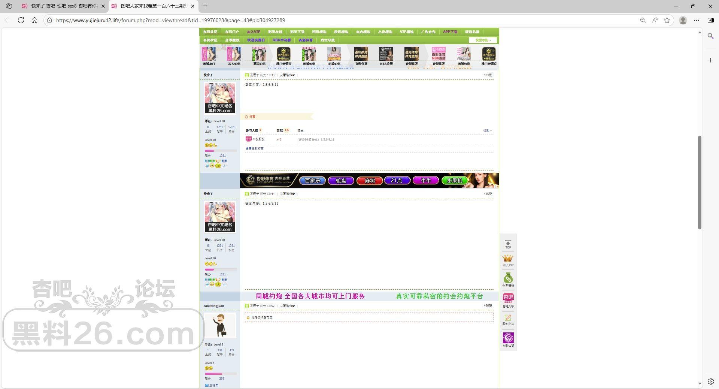This screenshot has height=389, width=719.
Task: Open 分享赚钱 in second navigation row
Action: point(232,40)
